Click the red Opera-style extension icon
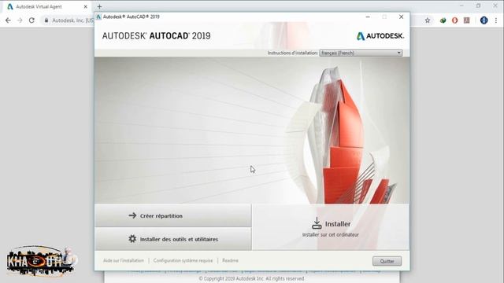Viewport: 504px width, 283px height. tap(454, 20)
